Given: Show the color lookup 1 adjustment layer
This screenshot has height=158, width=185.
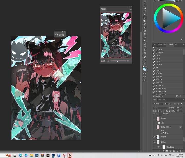Looking at the screenshot, I should click(x=154, y=147).
